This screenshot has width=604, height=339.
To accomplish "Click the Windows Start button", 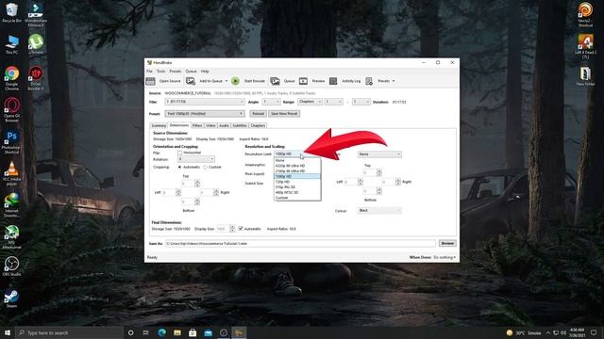I will pyautogui.click(x=7, y=332).
